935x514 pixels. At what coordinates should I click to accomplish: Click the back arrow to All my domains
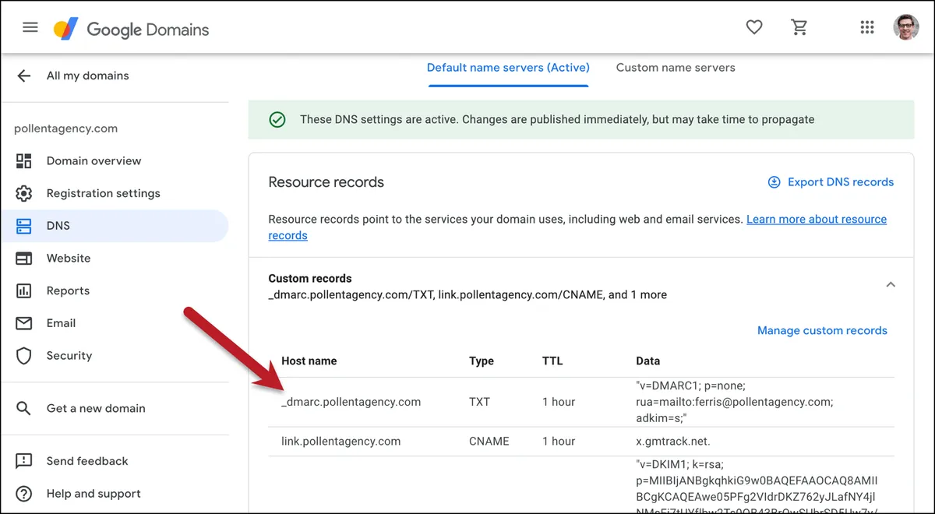click(x=24, y=76)
